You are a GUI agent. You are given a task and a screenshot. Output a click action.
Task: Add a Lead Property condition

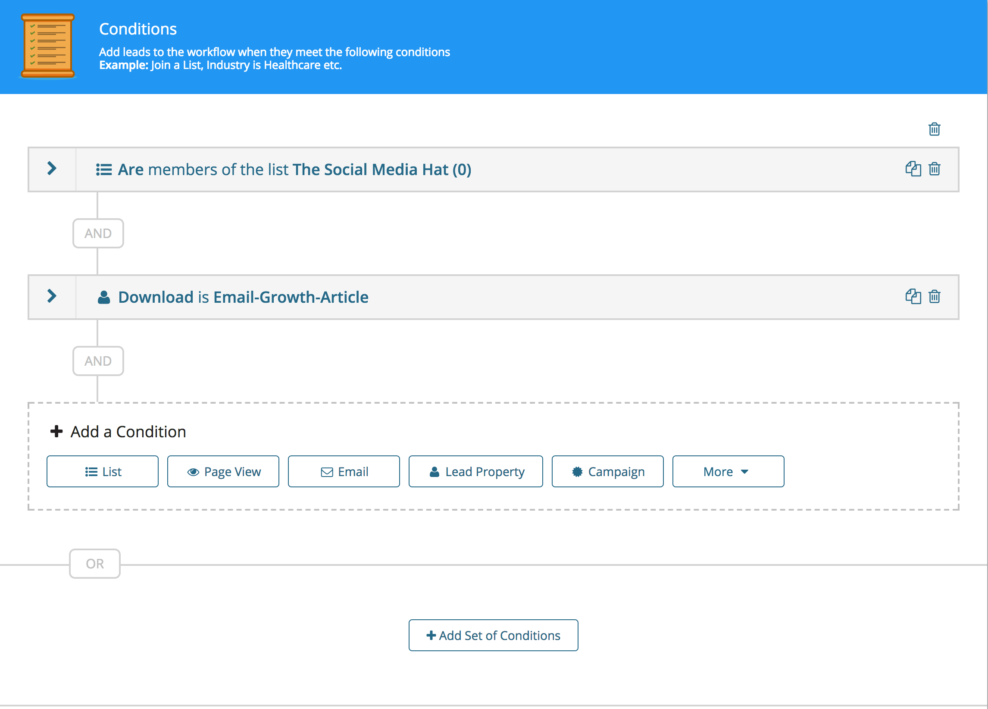pyautogui.click(x=476, y=471)
